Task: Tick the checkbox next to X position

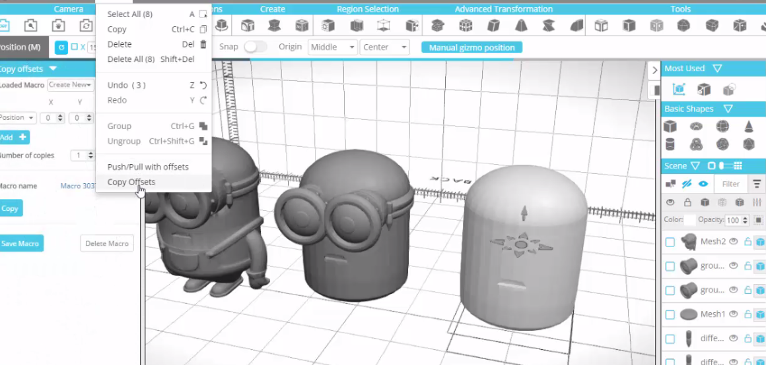Action: coord(74,47)
